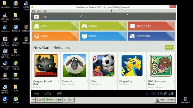The width and height of the screenshot is (193, 108).
Task: Open the Help menu in YouWave
Action: point(45,11)
